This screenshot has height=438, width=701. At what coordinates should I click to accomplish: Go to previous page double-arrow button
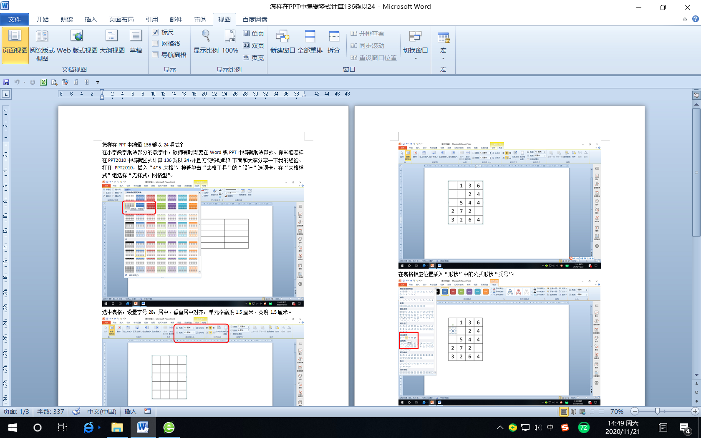[696, 383]
